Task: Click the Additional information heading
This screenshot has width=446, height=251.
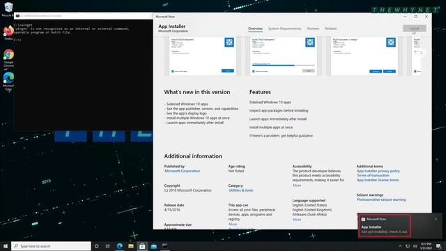Action: coord(193,156)
